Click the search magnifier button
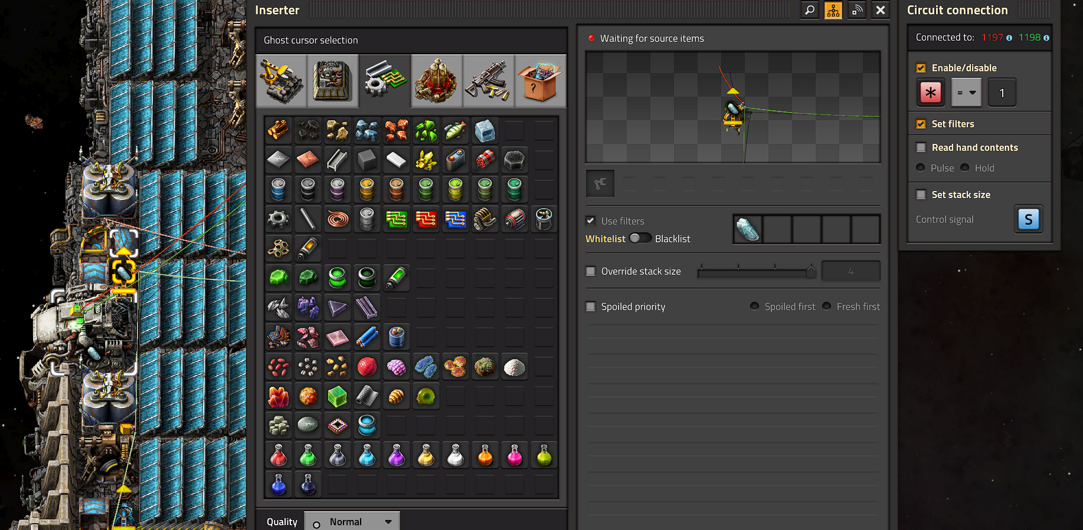 pos(810,10)
